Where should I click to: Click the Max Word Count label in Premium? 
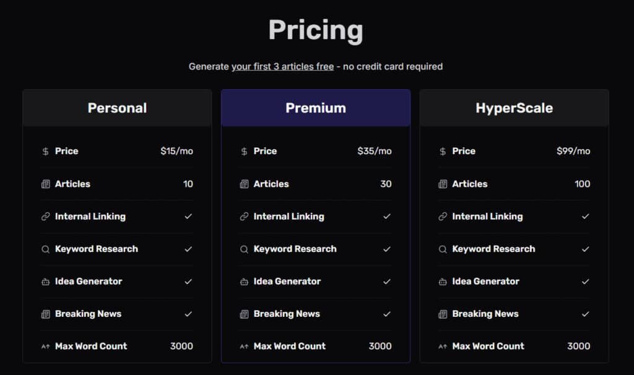pyautogui.click(x=290, y=347)
